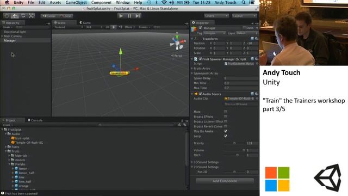This screenshot has width=348, height=196.
Task: Uncheck Play On Awake
Action: tap(226, 131)
